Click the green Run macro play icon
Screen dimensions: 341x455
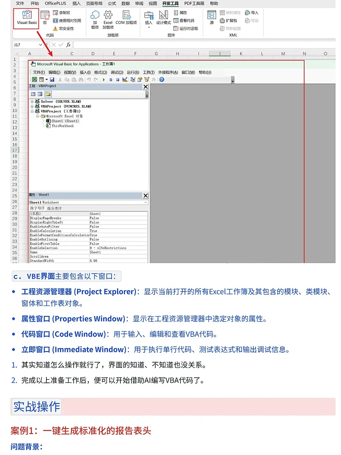click(104, 80)
